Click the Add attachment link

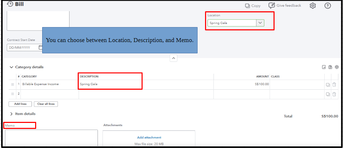click(149, 137)
